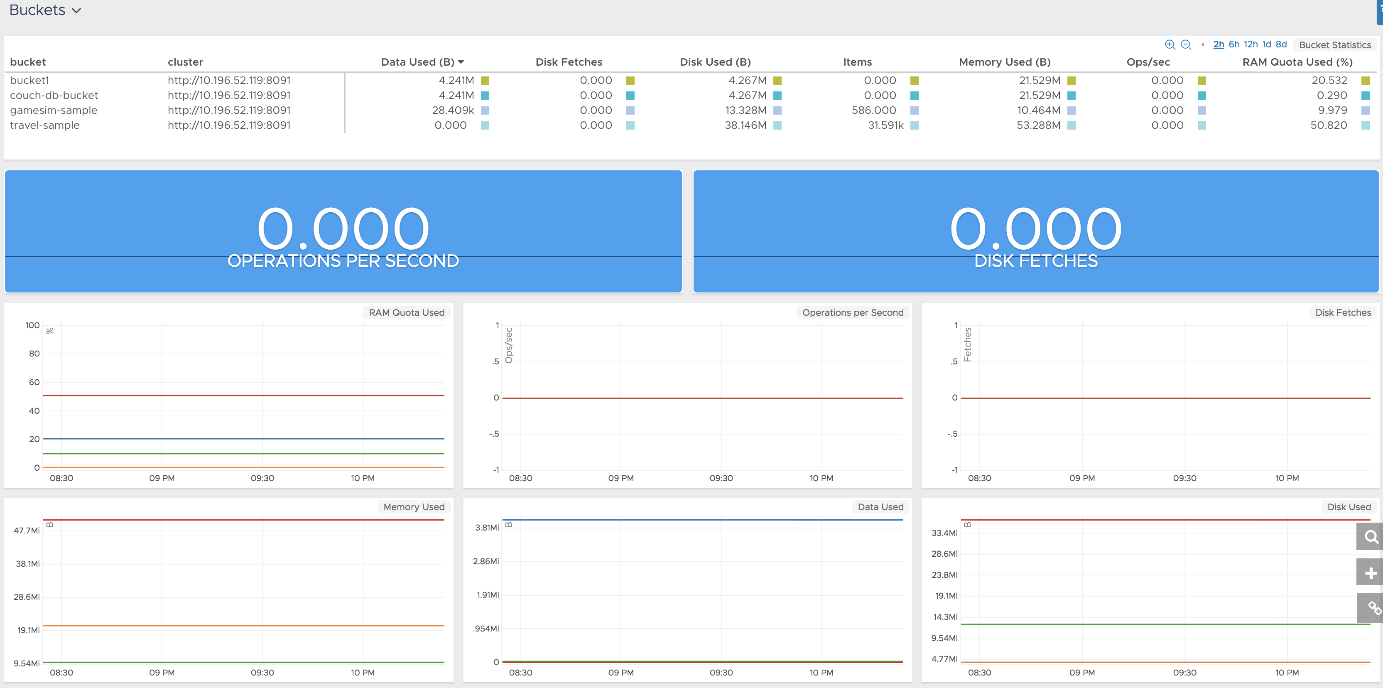Click the RAM Quota Used chart title

point(407,312)
